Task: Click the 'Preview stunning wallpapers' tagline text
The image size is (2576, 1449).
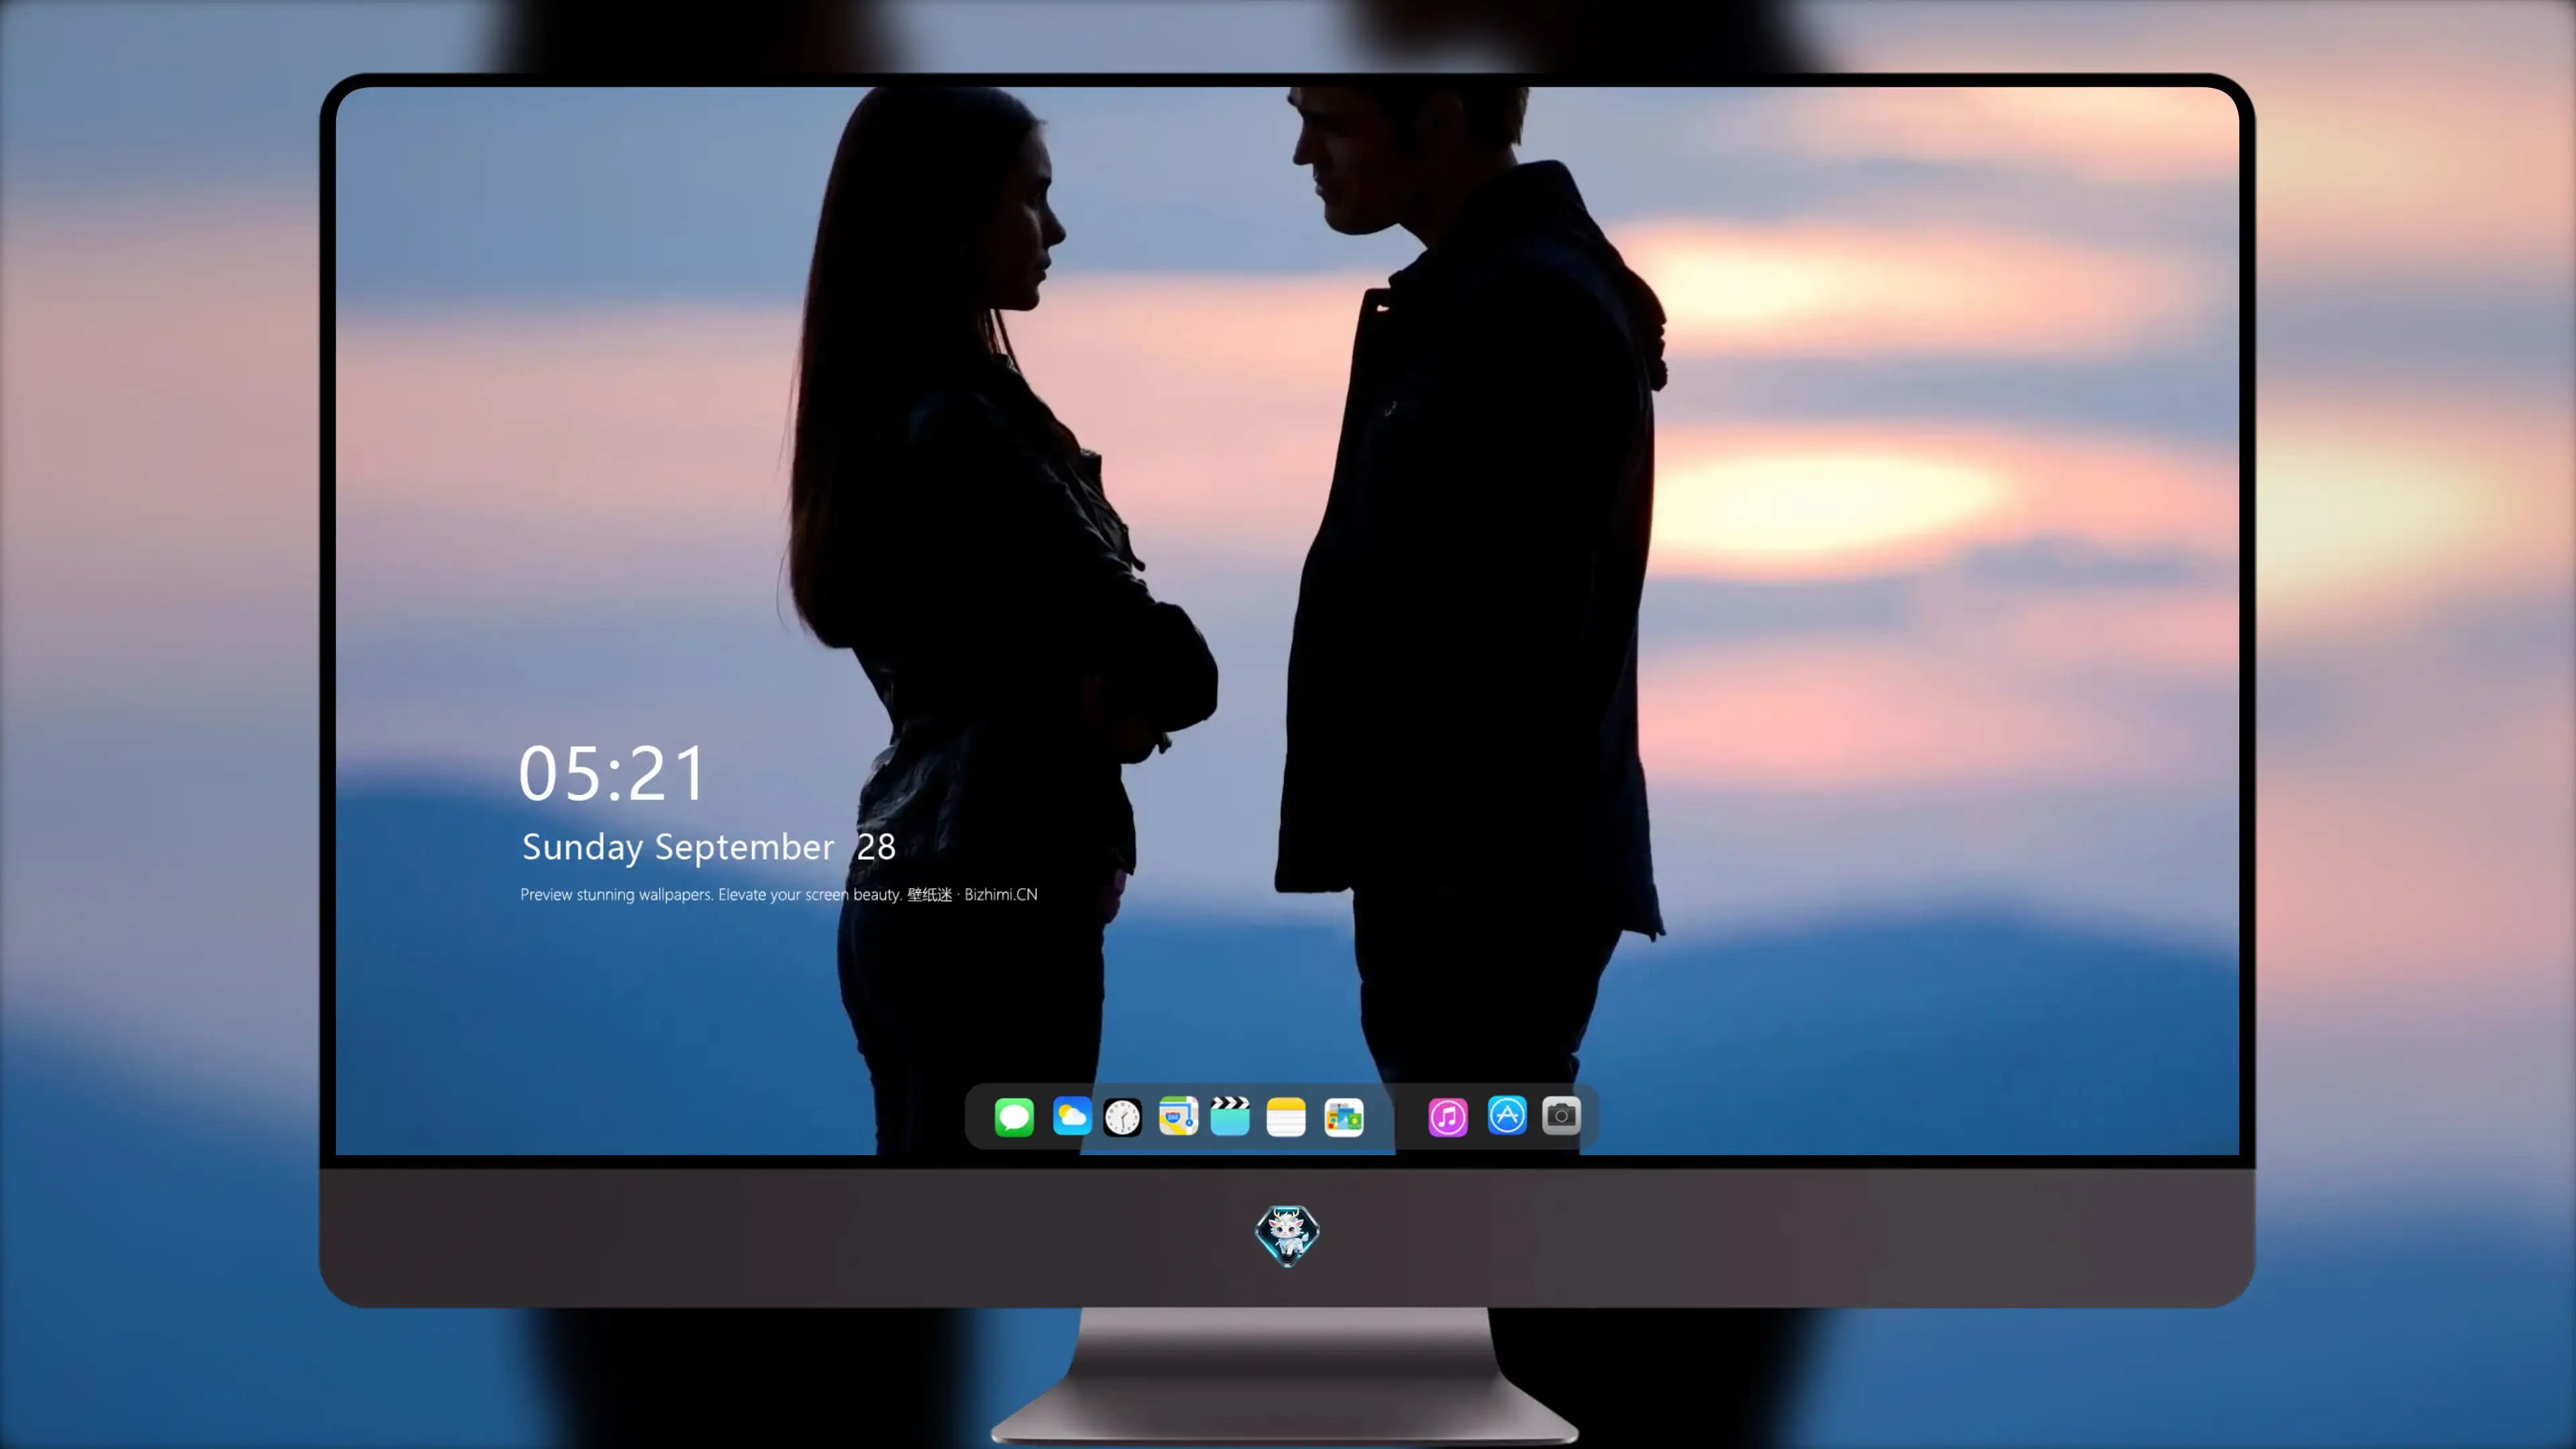Action: point(778,894)
